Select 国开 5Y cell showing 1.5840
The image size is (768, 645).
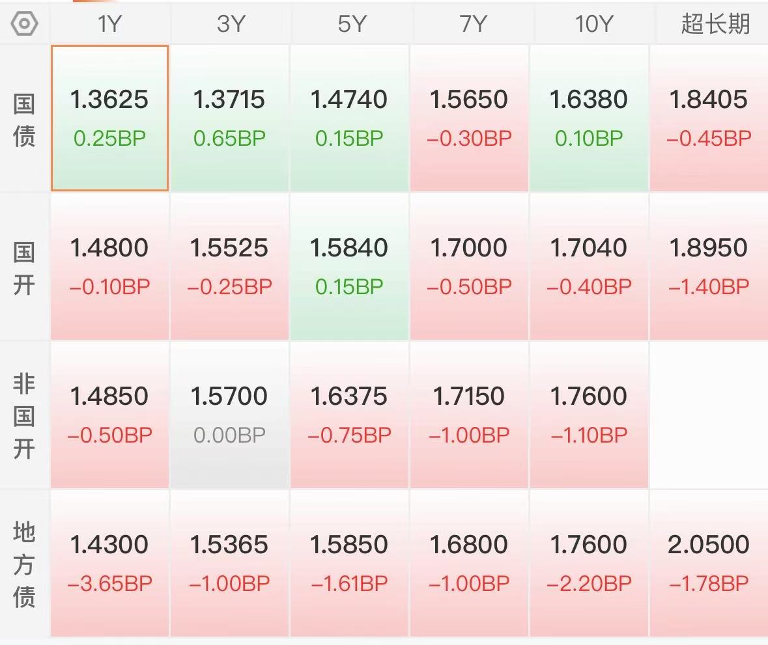pos(350,266)
